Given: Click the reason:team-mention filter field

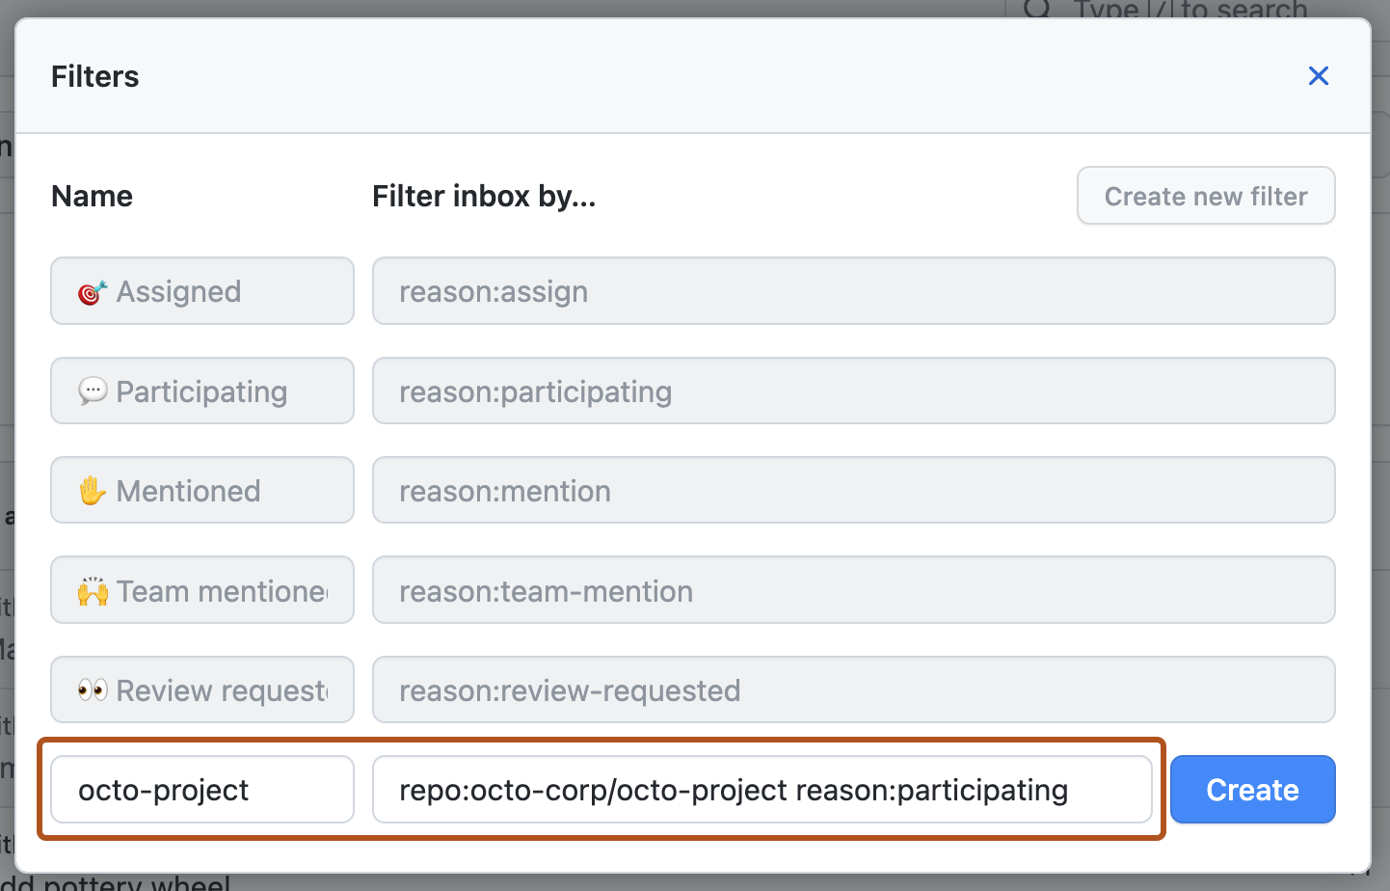Looking at the screenshot, I should pyautogui.click(x=853, y=590).
